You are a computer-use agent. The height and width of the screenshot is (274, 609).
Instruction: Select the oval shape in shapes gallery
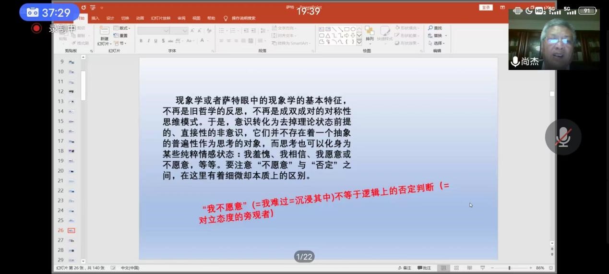click(x=353, y=29)
